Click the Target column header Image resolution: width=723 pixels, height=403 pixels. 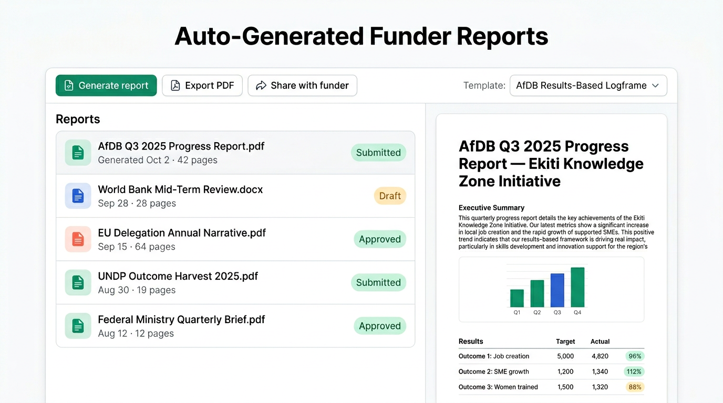[x=565, y=341]
